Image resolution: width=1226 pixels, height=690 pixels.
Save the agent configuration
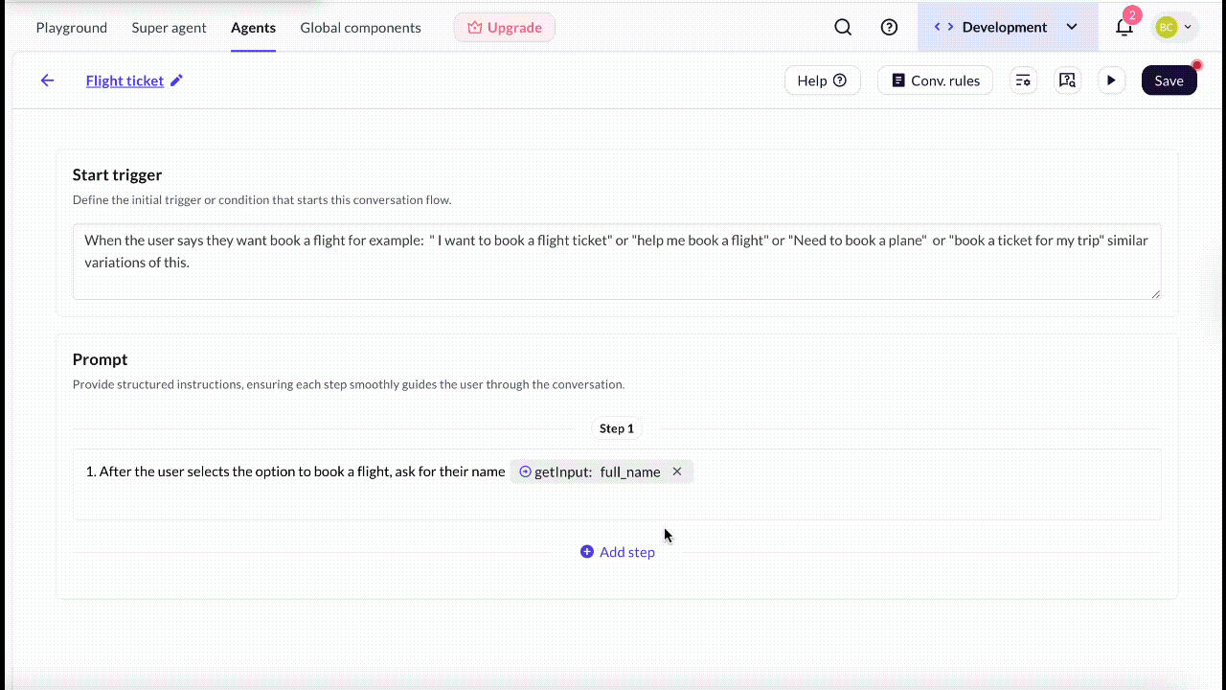1169,80
